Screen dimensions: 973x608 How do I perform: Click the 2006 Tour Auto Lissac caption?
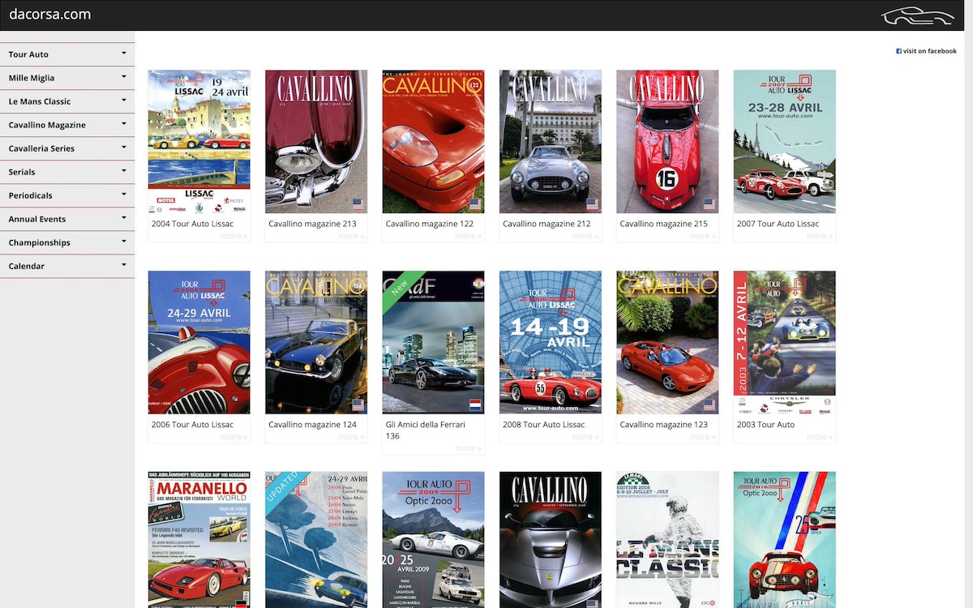(192, 425)
